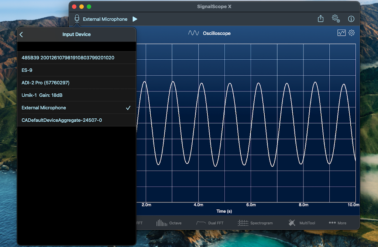Screen dimensions: 378x247
Task: Open the share export icon
Action: tap(320, 18)
